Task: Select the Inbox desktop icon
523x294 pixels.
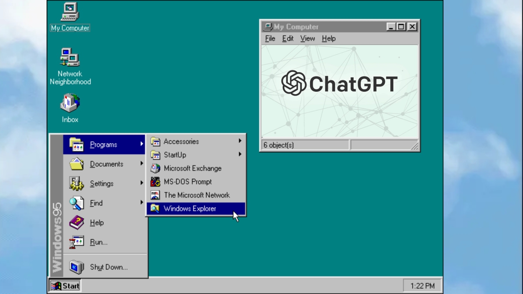Action: [x=70, y=108]
